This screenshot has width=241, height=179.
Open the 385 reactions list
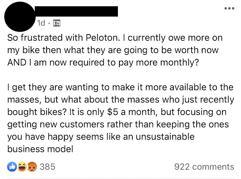47,166
